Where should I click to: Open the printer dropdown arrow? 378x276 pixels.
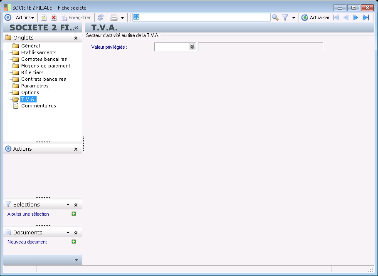click(122, 18)
